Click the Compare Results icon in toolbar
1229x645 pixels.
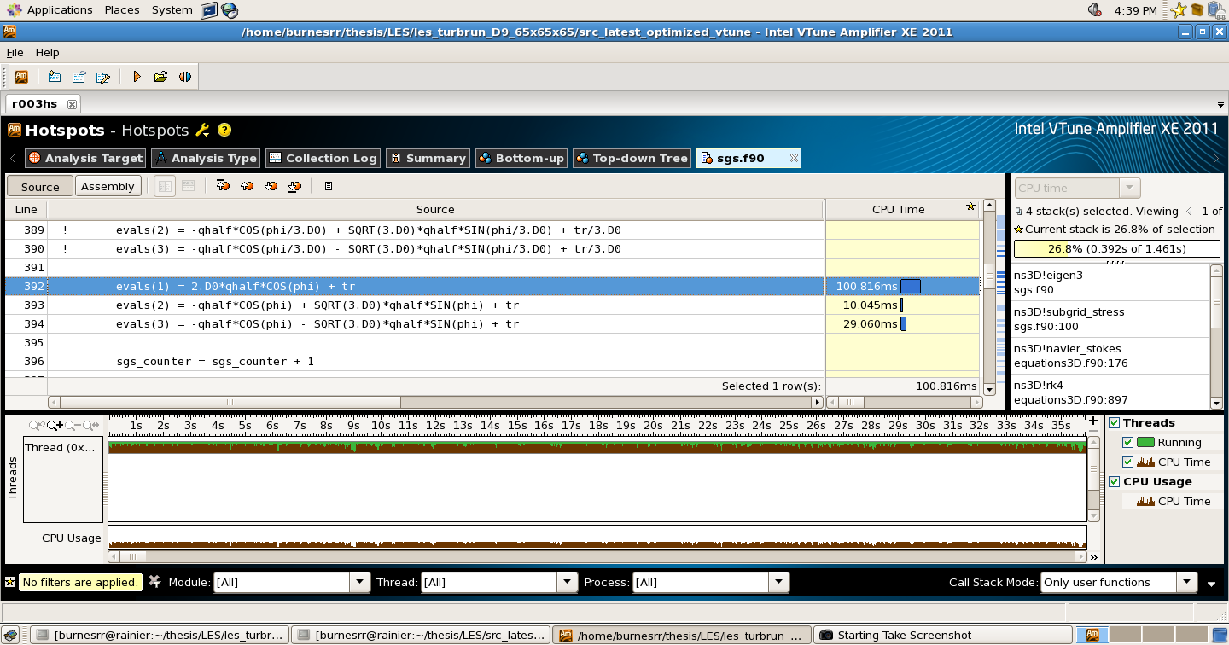click(185, 77)
